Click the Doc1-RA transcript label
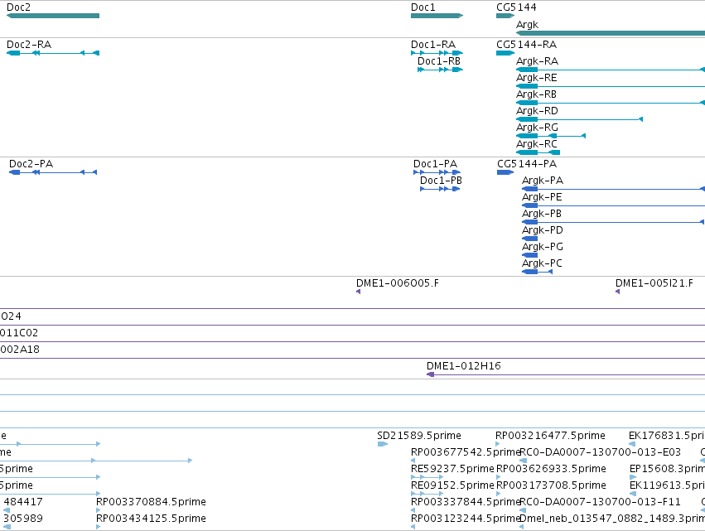Screen dimensions: 705x531 (x=433, y=45)
